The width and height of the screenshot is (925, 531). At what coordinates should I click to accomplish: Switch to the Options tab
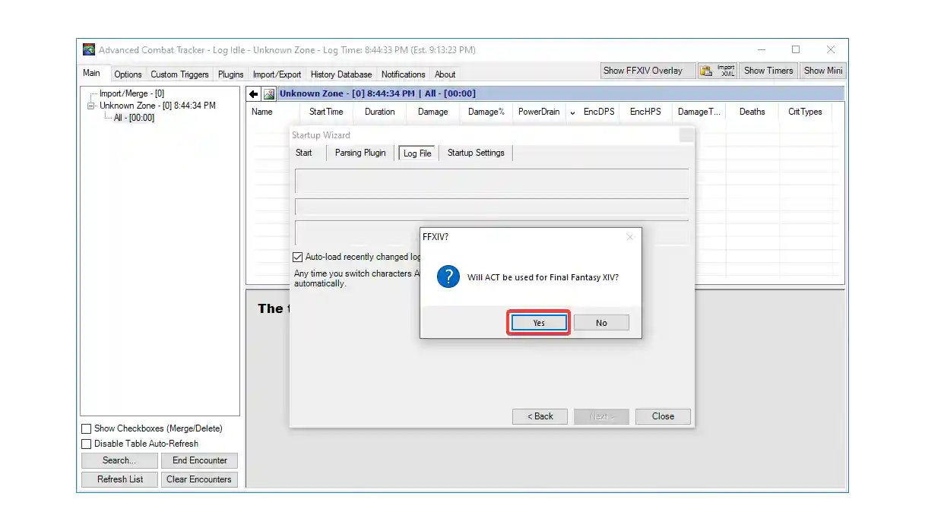(128, 74)
